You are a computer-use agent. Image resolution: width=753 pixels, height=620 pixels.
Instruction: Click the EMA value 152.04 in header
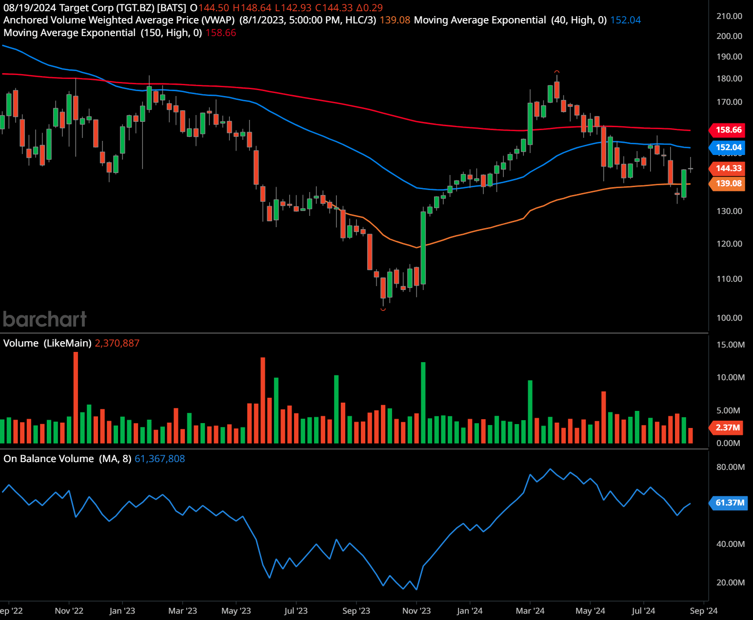pyautogui.click(x=625, y=20)
